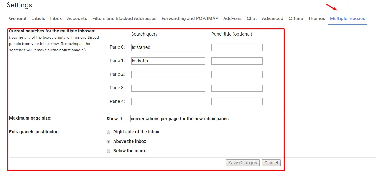The image size is (376, 181).
Task: Click the Cancel button
Action: [x=271, y=163]
